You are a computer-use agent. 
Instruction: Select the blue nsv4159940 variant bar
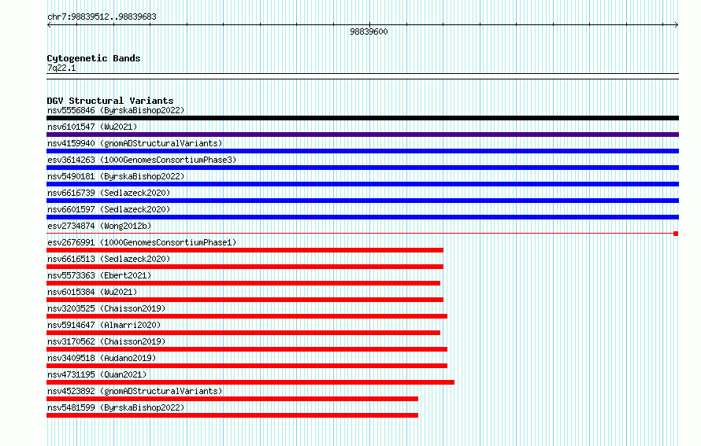coord(362,151)
